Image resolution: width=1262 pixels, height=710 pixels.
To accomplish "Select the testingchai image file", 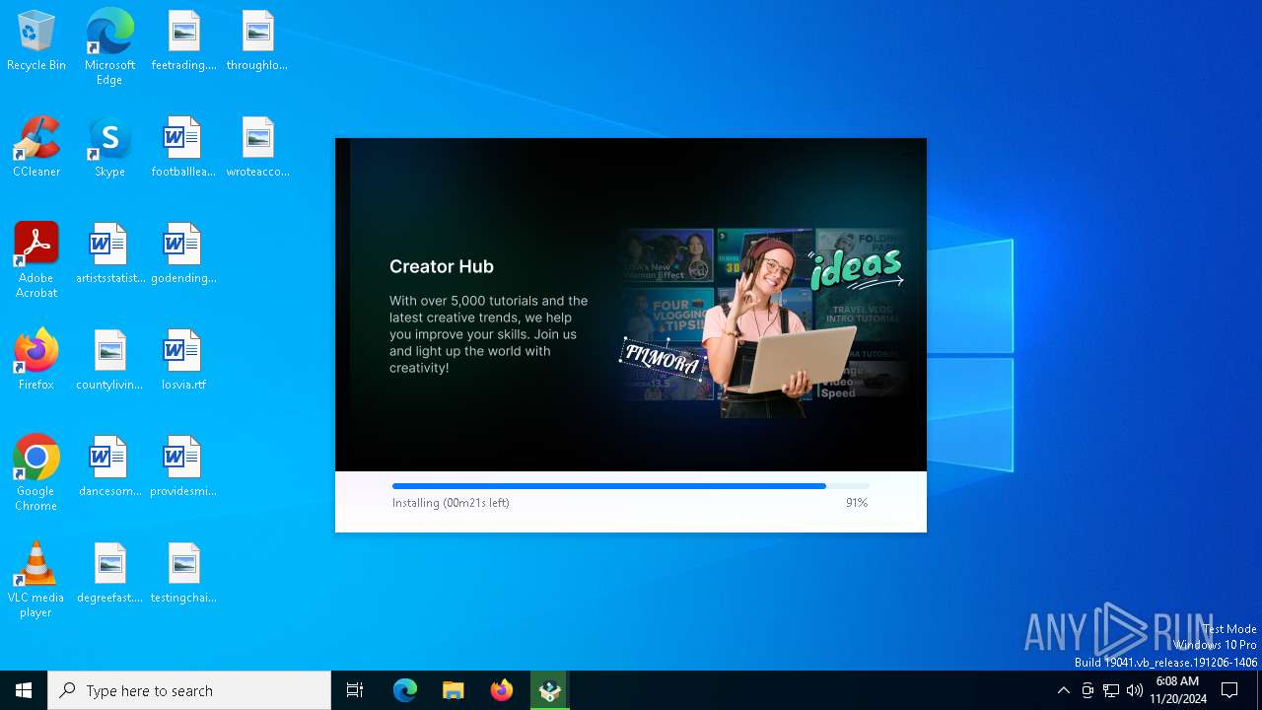I will point(183,573).
